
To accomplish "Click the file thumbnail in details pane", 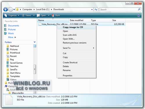I will (x=9, y=100).
